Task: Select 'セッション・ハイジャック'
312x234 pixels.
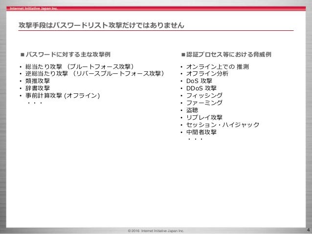Action: coord(223,125)
